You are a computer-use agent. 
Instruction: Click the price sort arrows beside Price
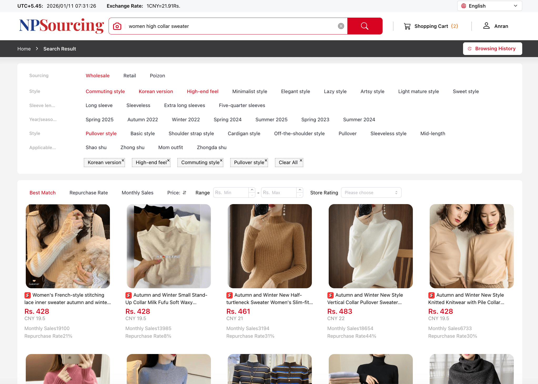pyautogui.click(x=185, y=193)
